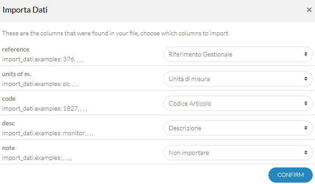Image resolution: width=315 pixels, height=184 pixels.
Task: Click the instruction text about choosing columns
Action: pyautogui.click(x=115, y=33)
